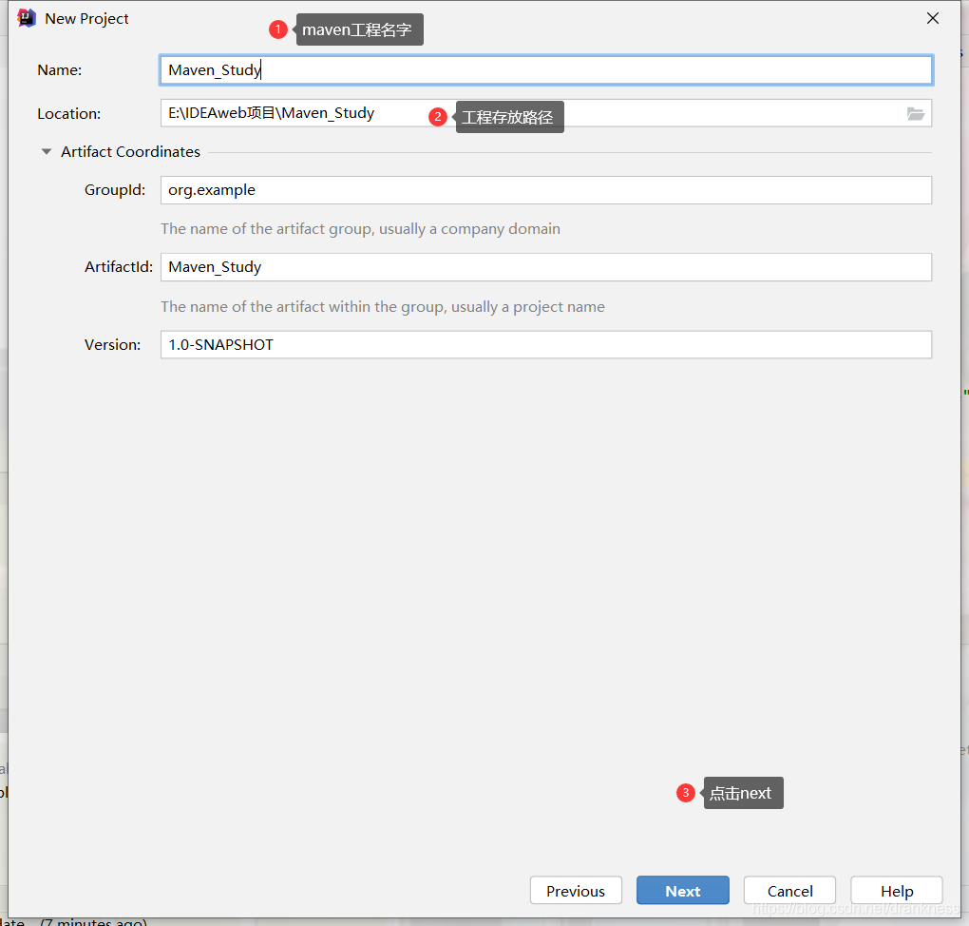Click the IntelliJ IDEA logo in title bar
969x926 pixels.
click(27, 19)
